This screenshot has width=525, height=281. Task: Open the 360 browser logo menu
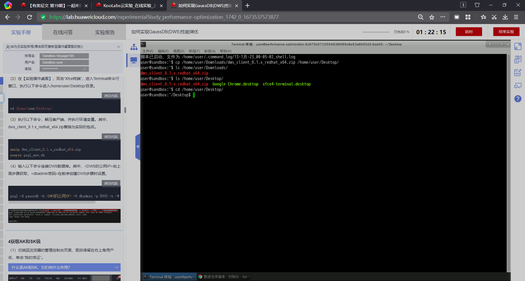pos(8,5)
